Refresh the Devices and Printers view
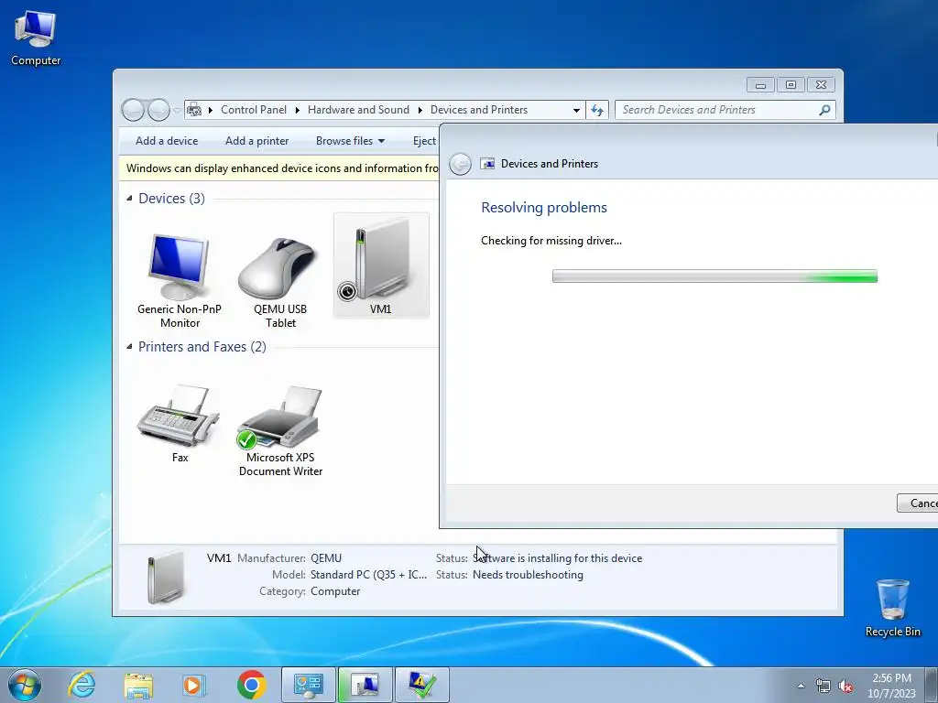The image size is (938, 703). [x=597, y=110]
